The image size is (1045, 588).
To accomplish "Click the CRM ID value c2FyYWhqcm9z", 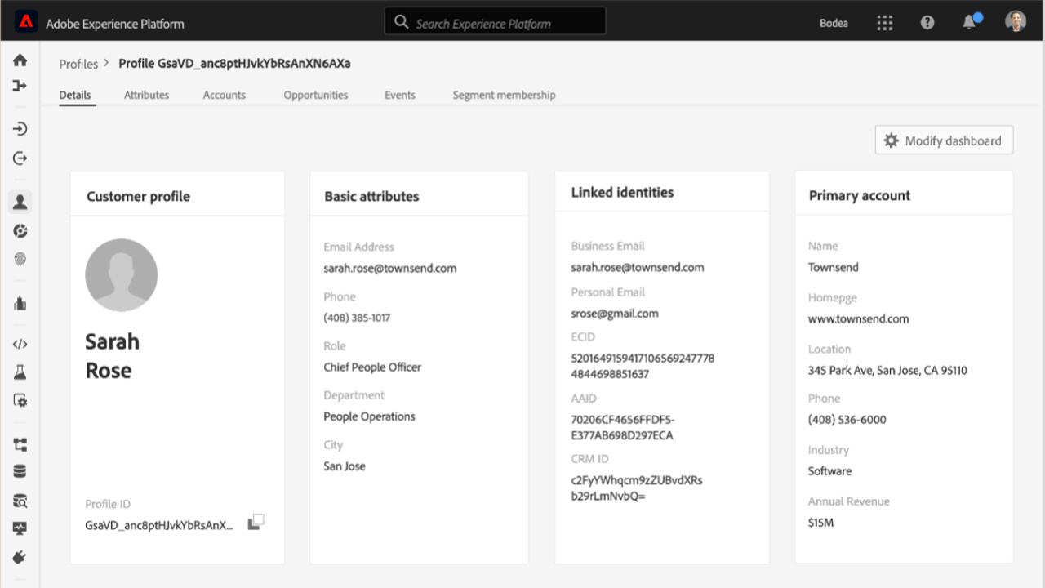I will [637, 488].
